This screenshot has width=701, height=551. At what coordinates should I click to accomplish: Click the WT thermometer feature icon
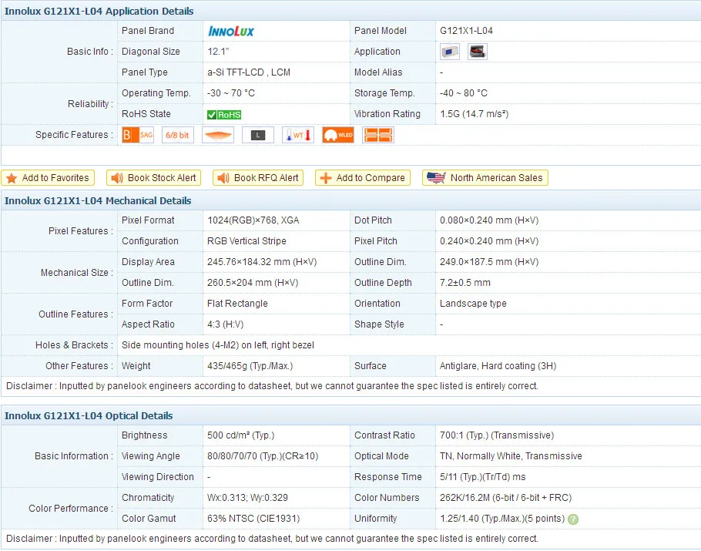pyautogui.click(x=298, y=135)
